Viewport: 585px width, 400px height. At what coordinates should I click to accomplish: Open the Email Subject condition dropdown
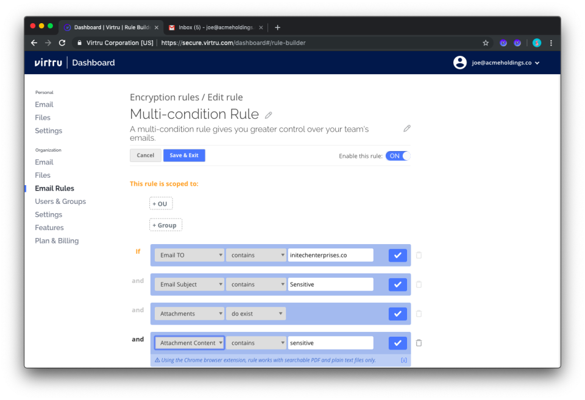point(189,284)
